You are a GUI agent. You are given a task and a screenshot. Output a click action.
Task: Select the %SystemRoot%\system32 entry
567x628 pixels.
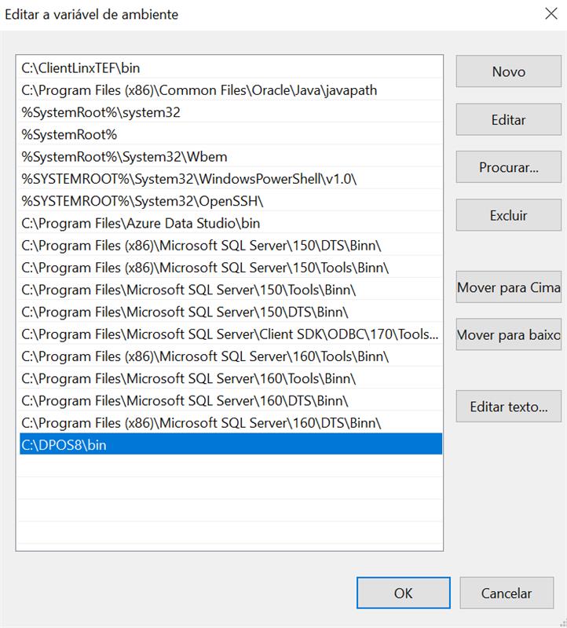[101, 112]
